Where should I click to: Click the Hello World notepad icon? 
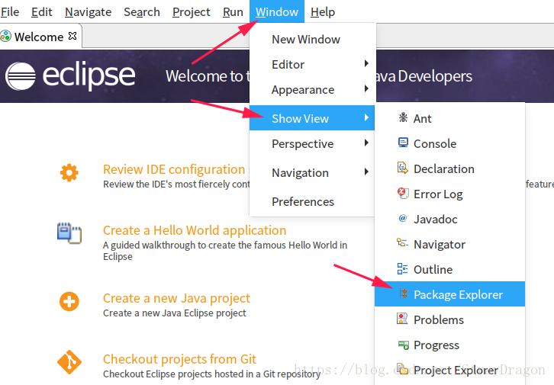click(x=69, y=233)
